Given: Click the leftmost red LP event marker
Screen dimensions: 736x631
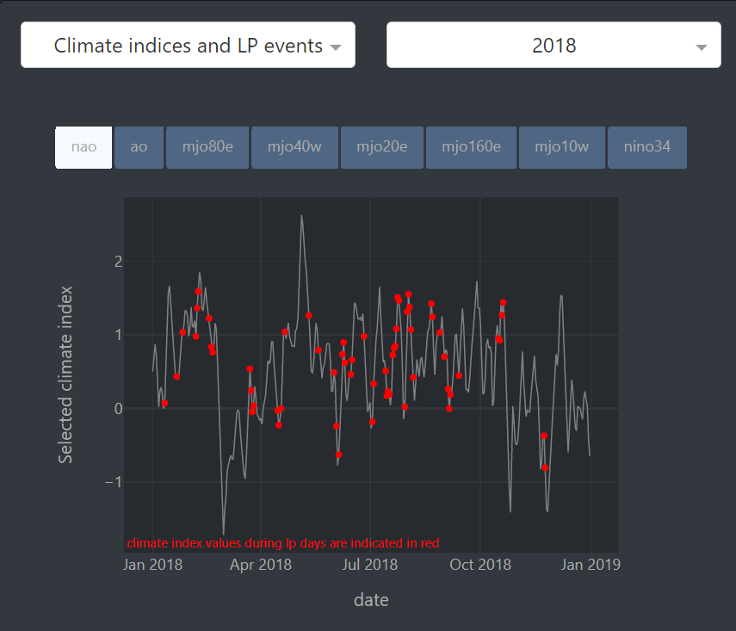Looking at the screenshot, I should (164, 403).
